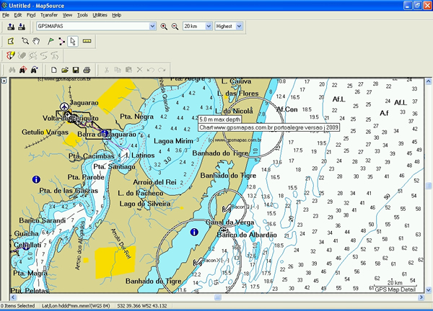Click the blue info marker near Pta. Parobe

tap(35, 178)
